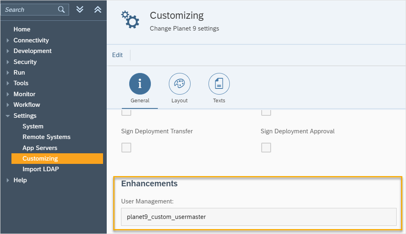
Task: Expand the Development menu arrow
Action: coord(8,51)
